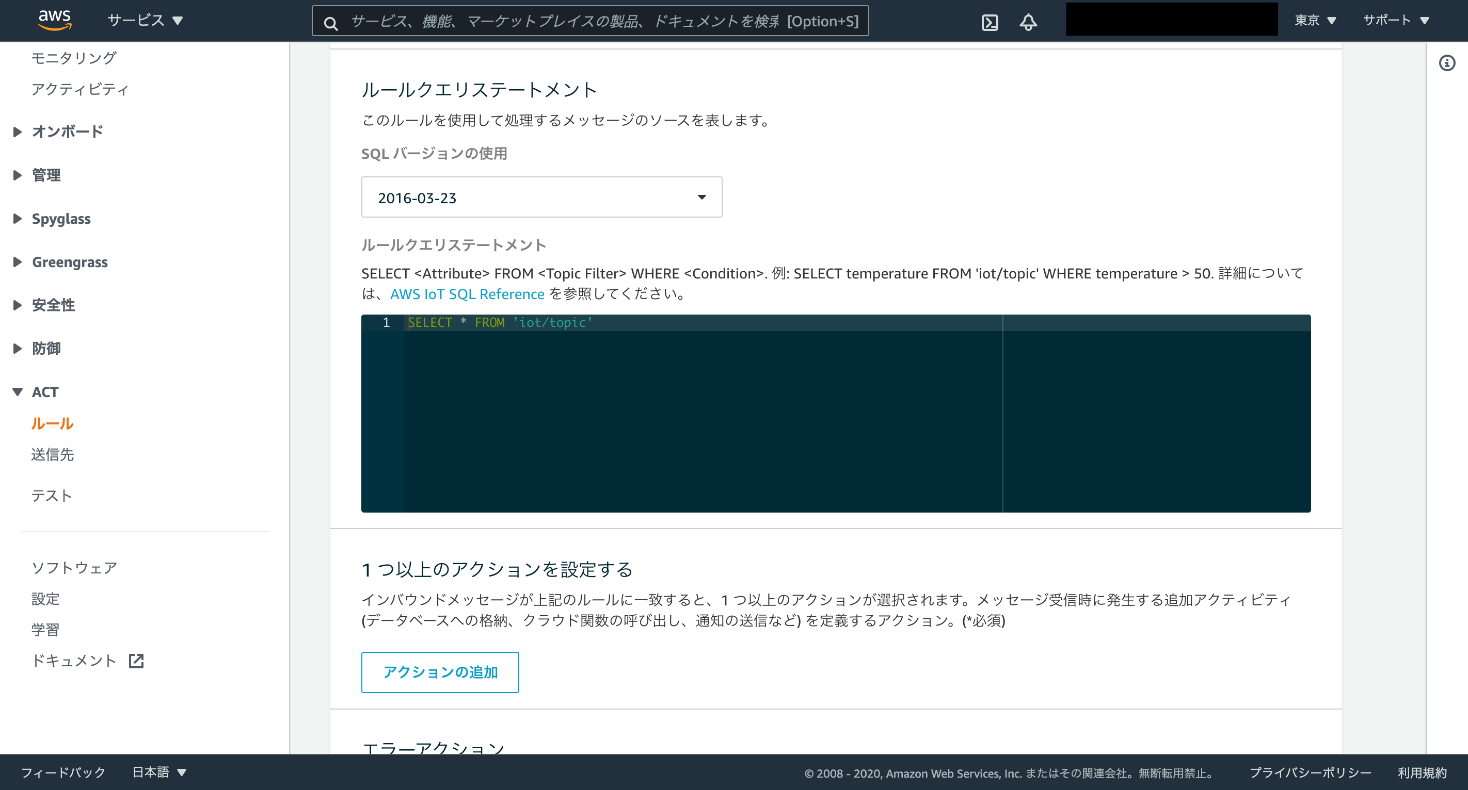
Task: Open the notifications bell
Action: (x=1028, y=23)
